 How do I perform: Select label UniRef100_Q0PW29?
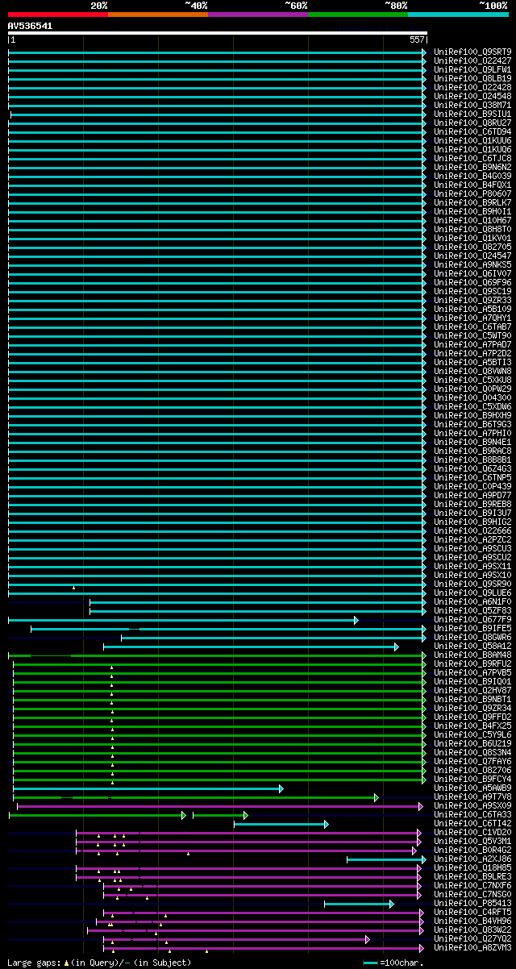[x=472, y=389]
